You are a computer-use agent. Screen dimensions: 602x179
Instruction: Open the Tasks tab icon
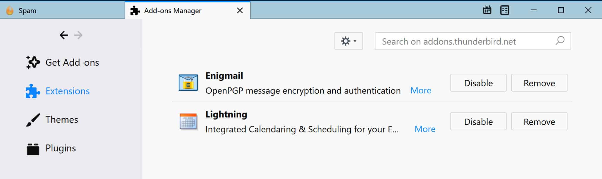point(505,10)
